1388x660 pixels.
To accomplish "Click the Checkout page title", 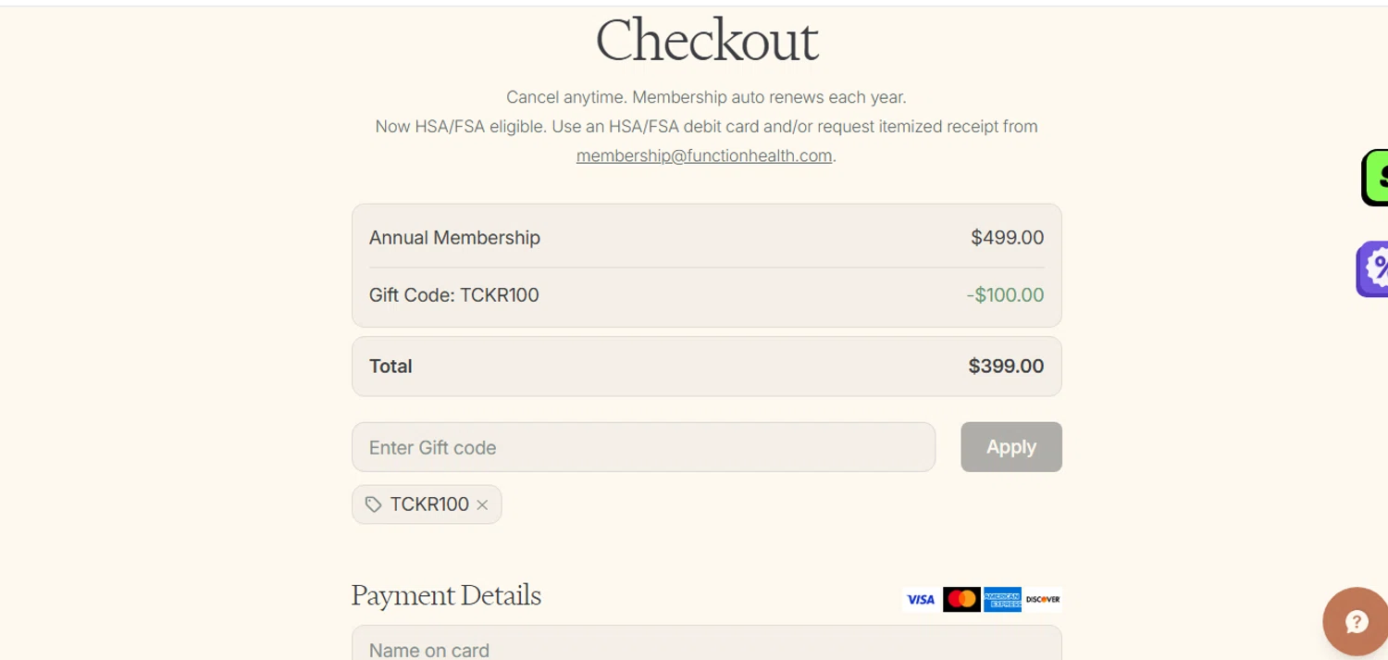I will tap(707, 41).
